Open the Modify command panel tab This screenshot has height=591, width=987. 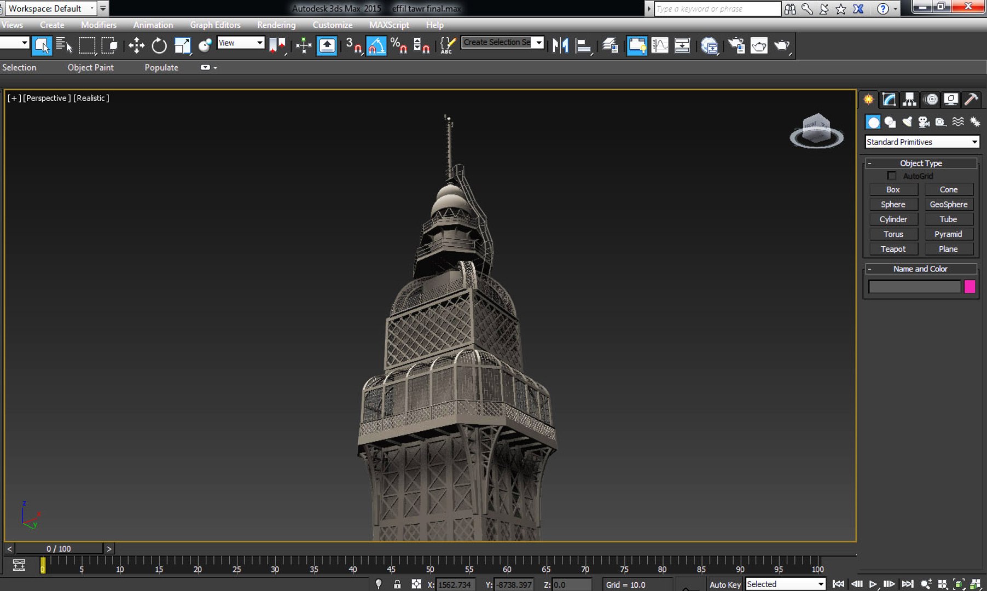click(889, 99)
